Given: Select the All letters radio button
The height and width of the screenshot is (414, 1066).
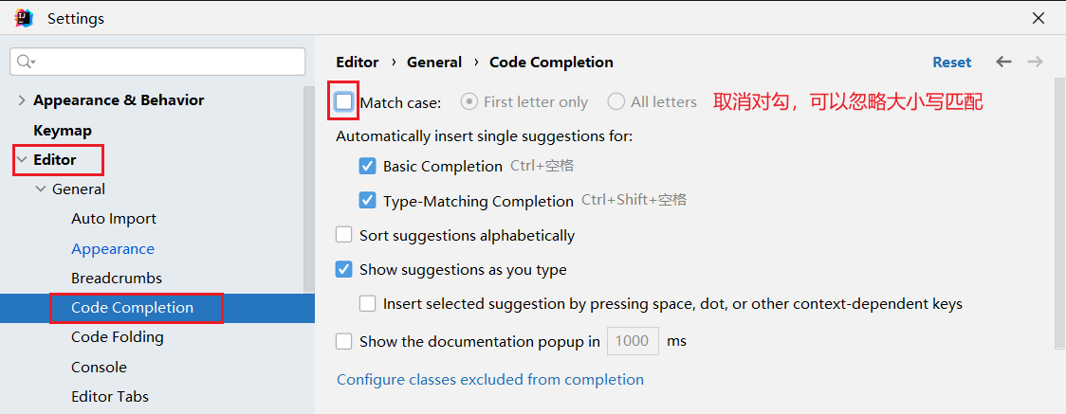Looking at the screenshot, I should tap(616, 101).
